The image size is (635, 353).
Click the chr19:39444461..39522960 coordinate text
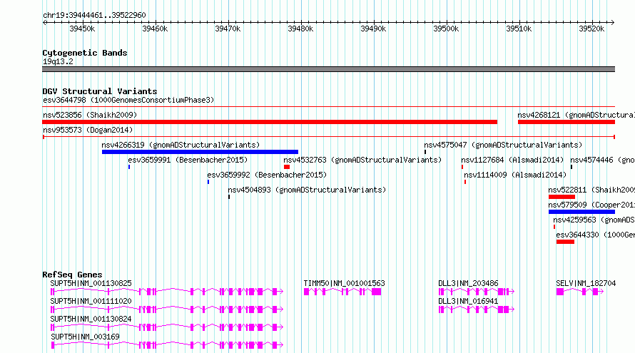[x=94, y=15]
